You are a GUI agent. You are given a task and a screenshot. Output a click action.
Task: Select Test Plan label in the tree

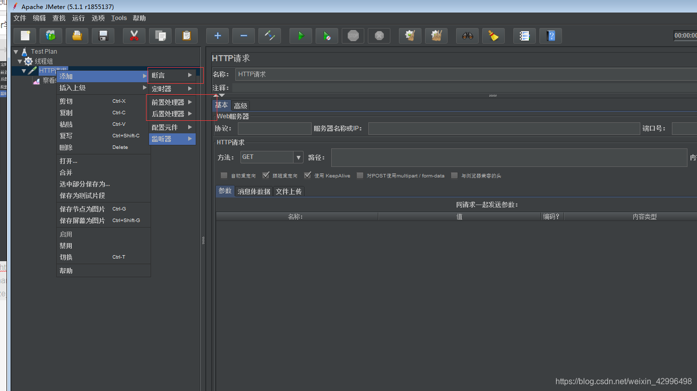44,51
